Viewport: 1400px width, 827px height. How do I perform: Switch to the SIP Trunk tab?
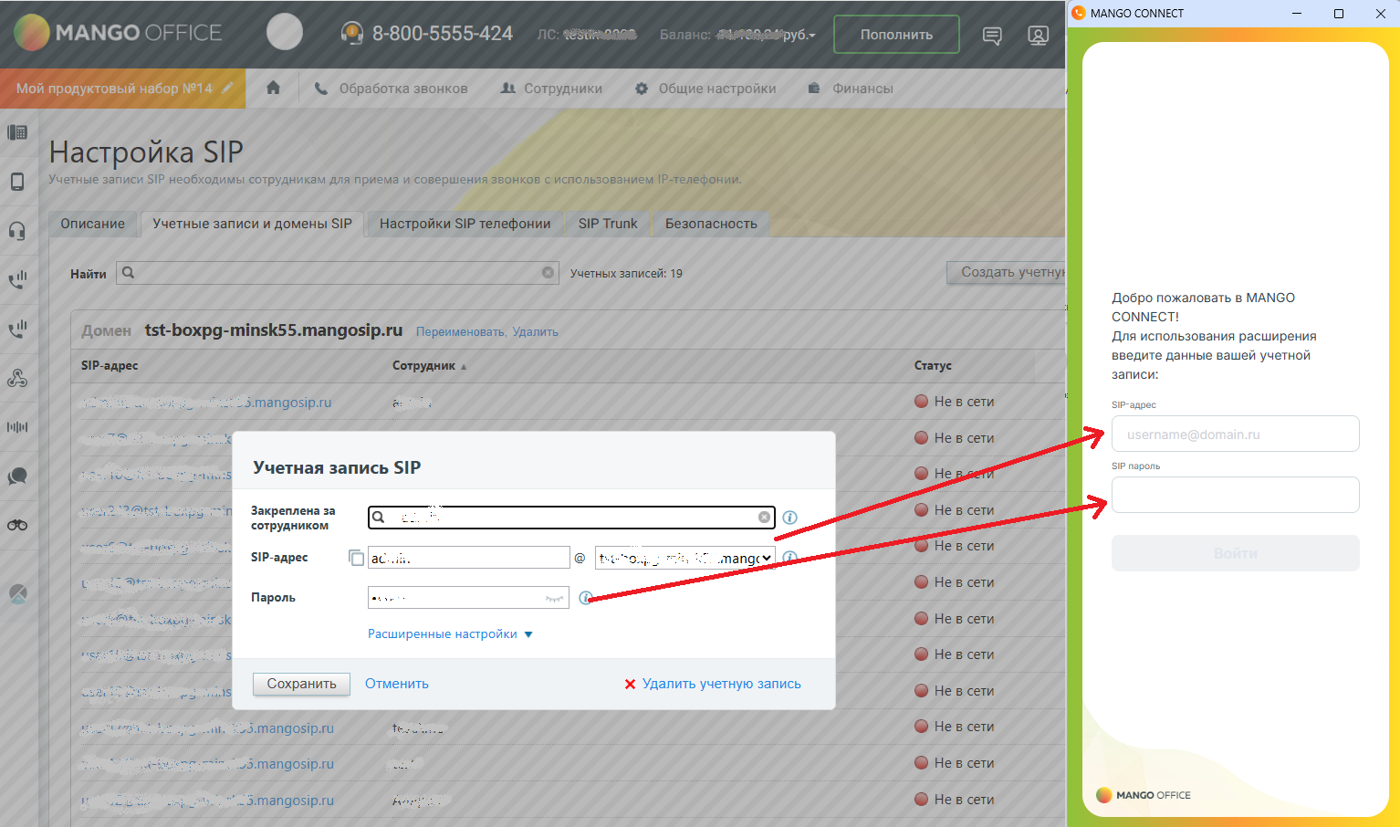pyautogui.click(x=608, y=224)
